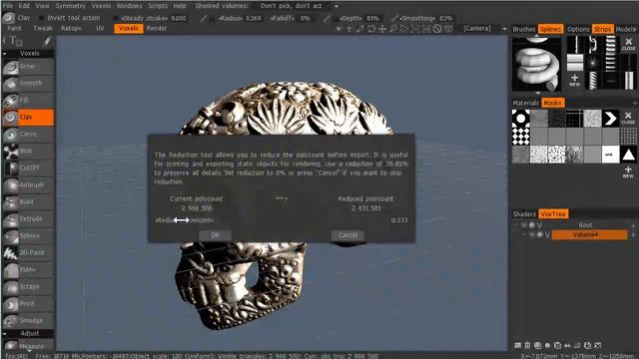Open the Windows menu
The image size is (639, 359).
(x=129, y=6)
